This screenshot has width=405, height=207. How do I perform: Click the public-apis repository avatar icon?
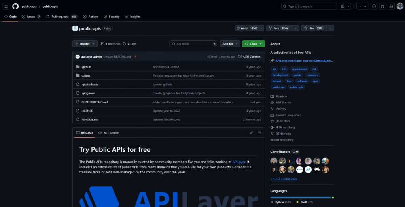[75, 28]
